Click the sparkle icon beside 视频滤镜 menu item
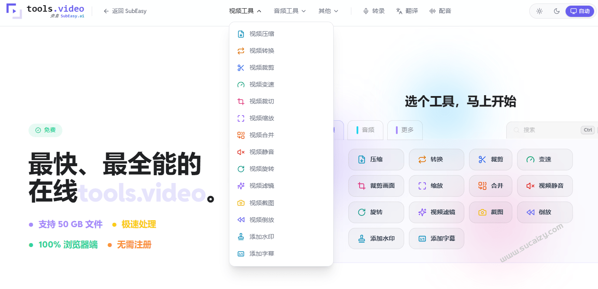The height and width of the screenshot is (289, 598). point(241,186)
